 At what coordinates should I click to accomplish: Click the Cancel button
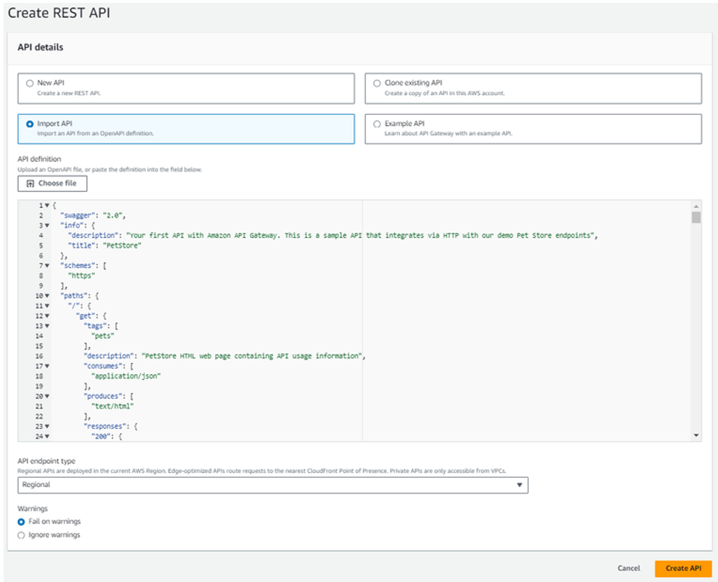629,568
